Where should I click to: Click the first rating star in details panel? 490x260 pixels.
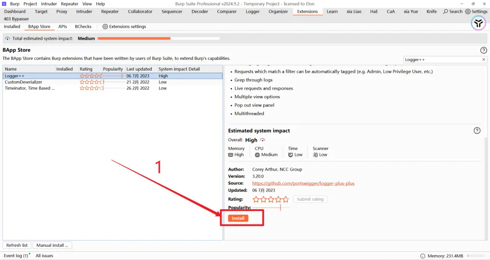[x=256, y=199]
